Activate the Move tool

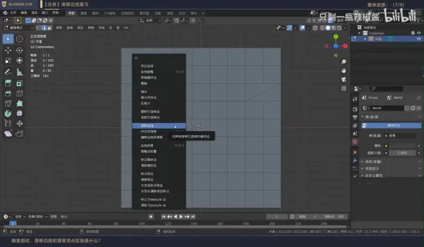(x=8, y=50)
